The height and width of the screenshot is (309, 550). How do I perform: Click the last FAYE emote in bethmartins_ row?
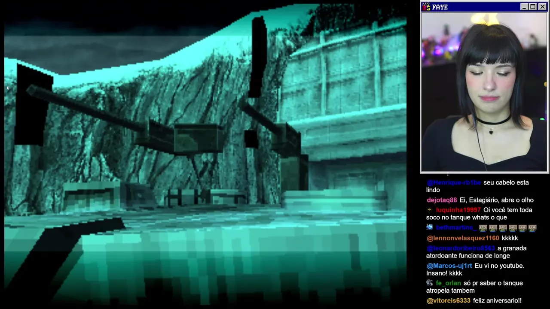tap(532, 227)
